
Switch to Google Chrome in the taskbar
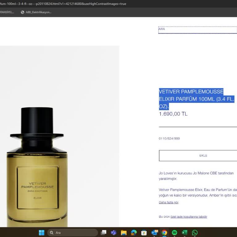(164, 233)
